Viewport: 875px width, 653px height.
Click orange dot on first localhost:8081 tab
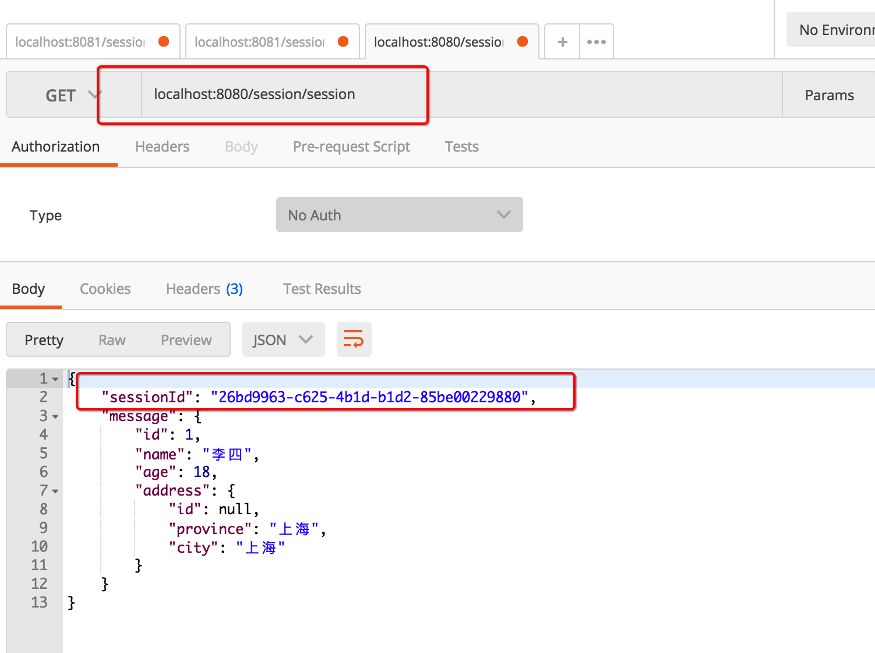[164, 41]
